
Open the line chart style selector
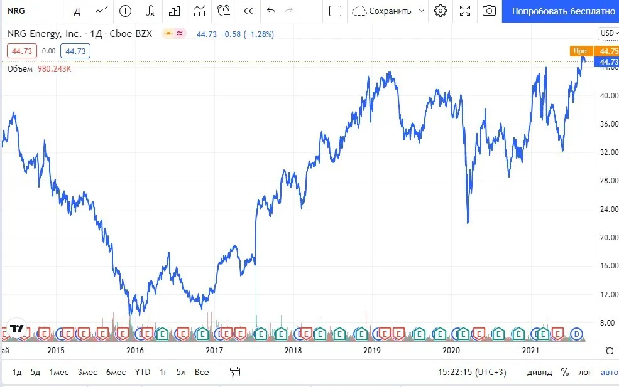point(101,11)
